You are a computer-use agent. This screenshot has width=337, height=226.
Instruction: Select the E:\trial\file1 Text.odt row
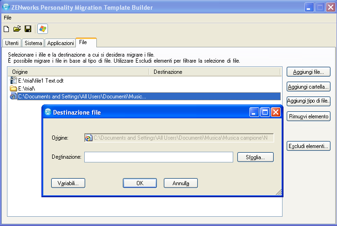click(x=145, y=81)
